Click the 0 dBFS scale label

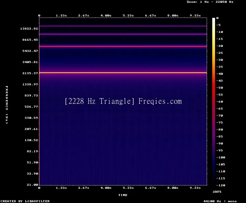tap(217, 18)
